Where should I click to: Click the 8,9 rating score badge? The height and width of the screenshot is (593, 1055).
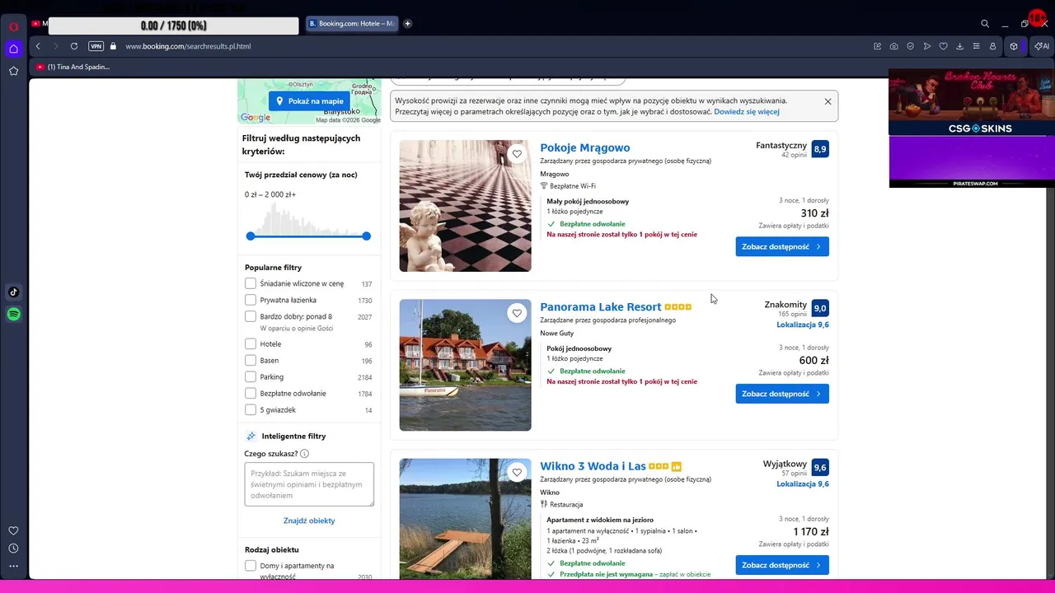(820, 149)
